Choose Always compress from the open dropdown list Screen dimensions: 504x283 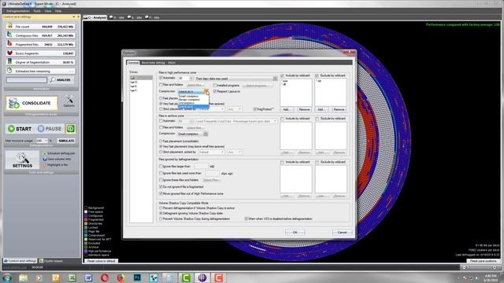[193, 100]
